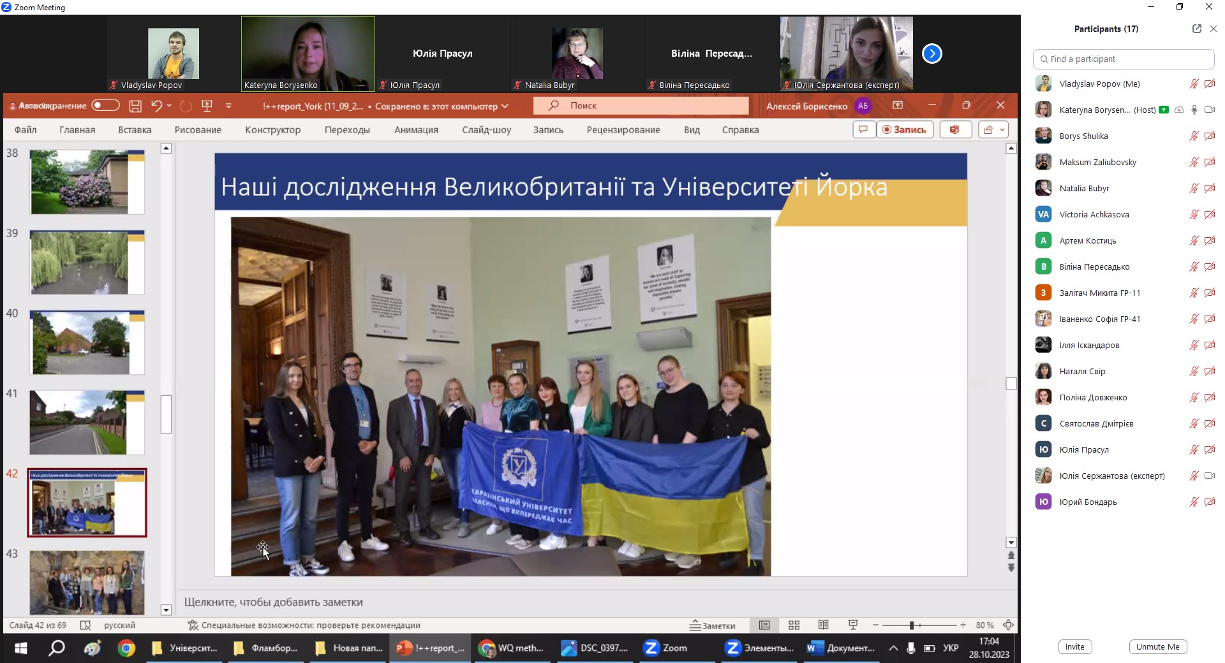Toggle microphone for Vladyslav Popov (Me)
Image resolution: width=1225 pixels, height=663 pixels.
tap(1194, 84)
